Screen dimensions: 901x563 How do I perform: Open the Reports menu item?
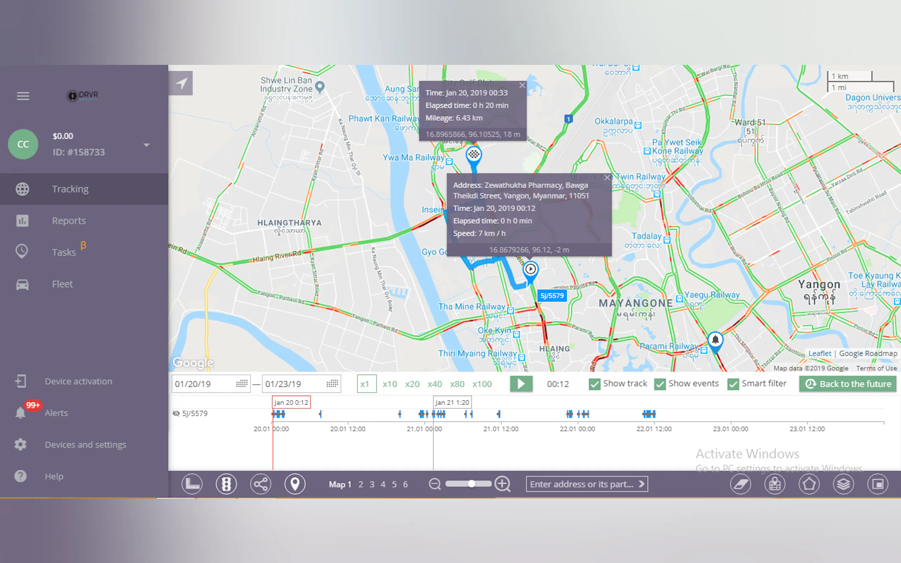coord(68,221)
